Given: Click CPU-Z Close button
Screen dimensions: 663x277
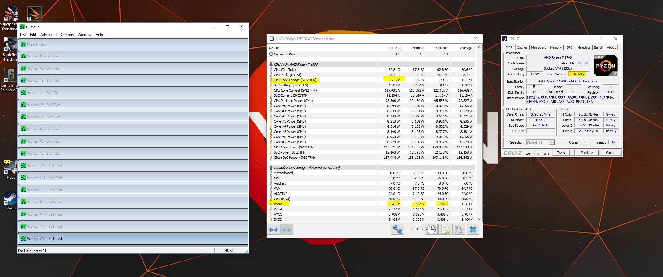Looking at the screenshot, I should (x=610, y=153).
